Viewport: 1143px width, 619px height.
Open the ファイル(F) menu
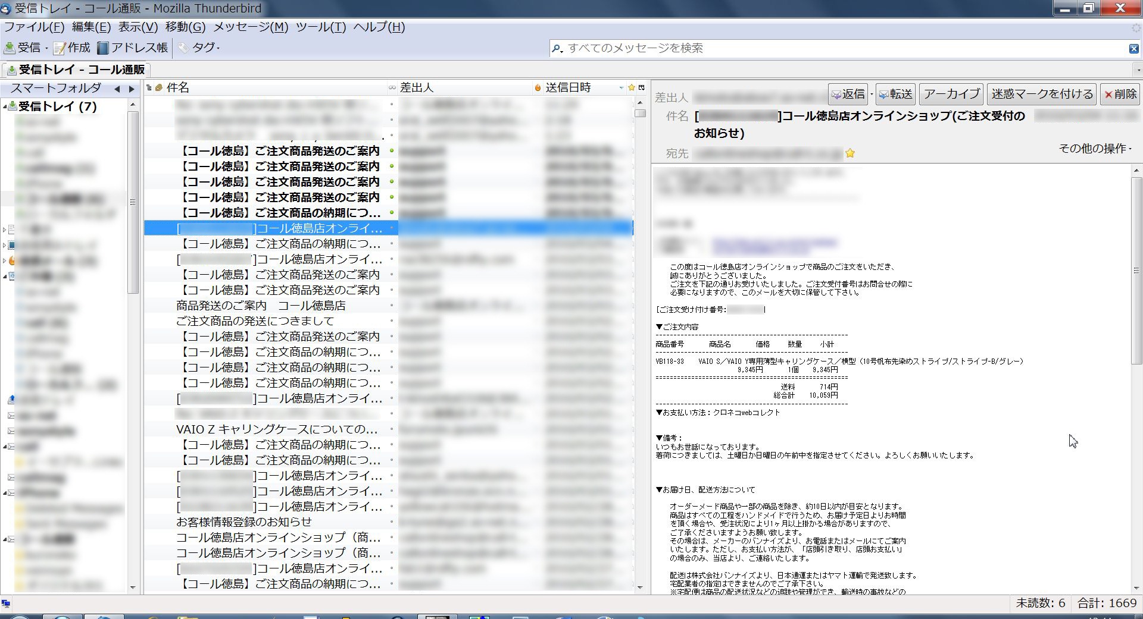pos(34,27)
